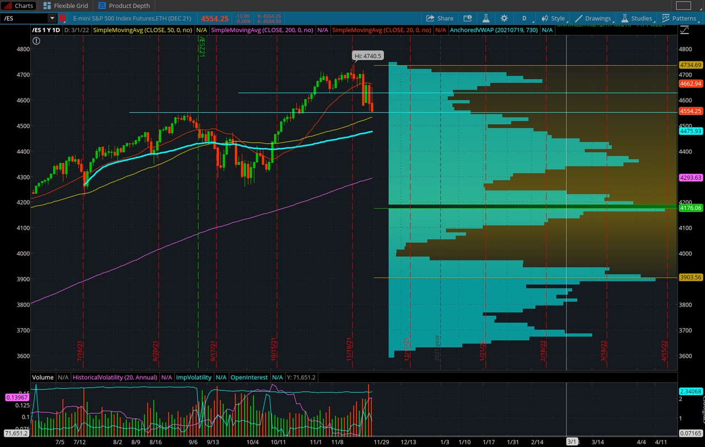The height and width of the screenshot is (447, 705).
Task: Click the red 4662.94 price axis label
Action: click(x=691, y=84)
